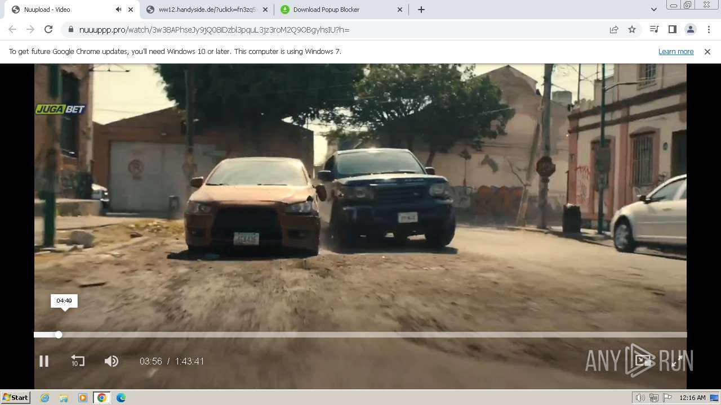Viewport: 721px width, 405px height.
Task: Toggle fullscreen in video player
Action: [677, 361]
